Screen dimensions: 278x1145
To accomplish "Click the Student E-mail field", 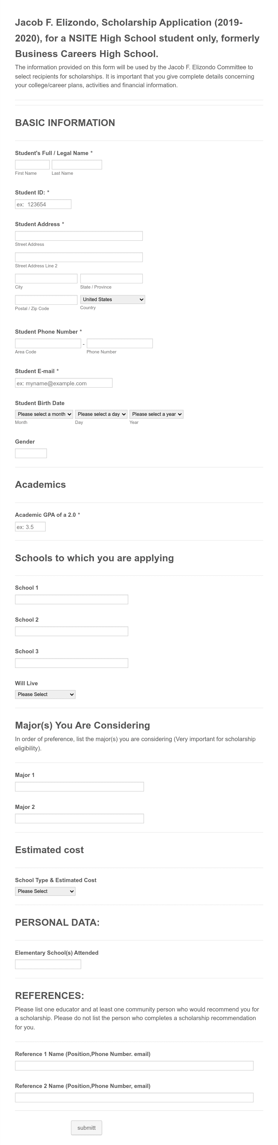I will [64, 383].
